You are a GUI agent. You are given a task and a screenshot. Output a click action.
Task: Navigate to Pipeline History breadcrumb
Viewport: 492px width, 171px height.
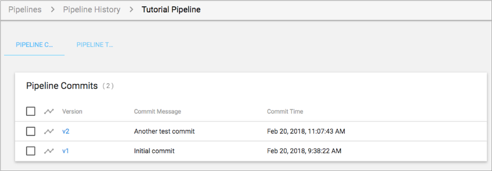[x=92, y=10]
